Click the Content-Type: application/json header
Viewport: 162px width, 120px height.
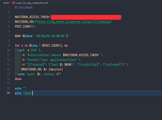[x=52, y=60]
